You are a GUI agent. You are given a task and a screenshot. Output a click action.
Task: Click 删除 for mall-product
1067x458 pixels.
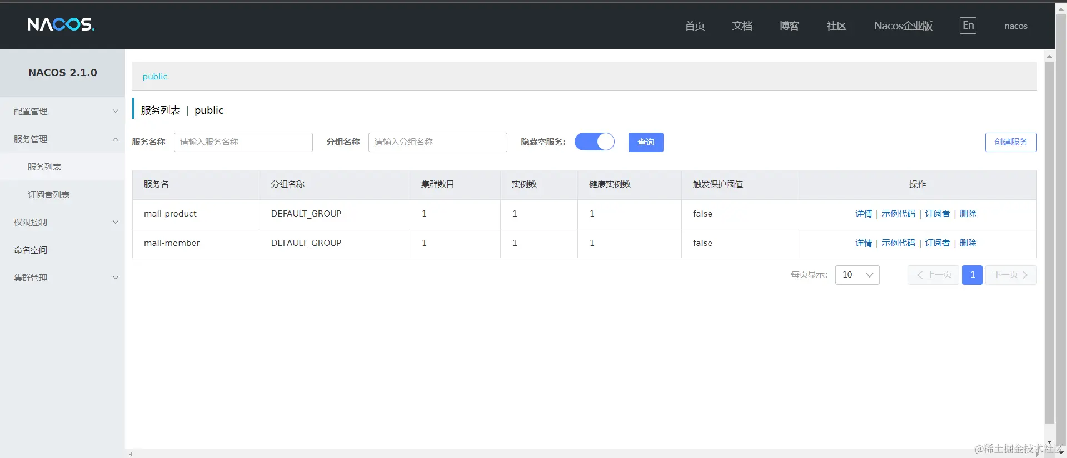(x=968, y=214)
